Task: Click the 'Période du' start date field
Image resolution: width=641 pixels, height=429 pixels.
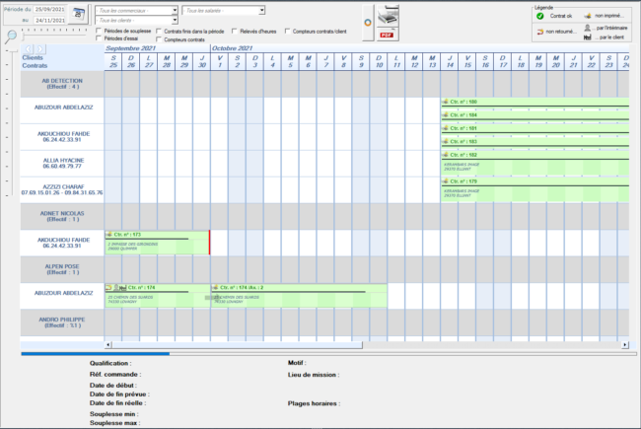Action: (50, 9)
